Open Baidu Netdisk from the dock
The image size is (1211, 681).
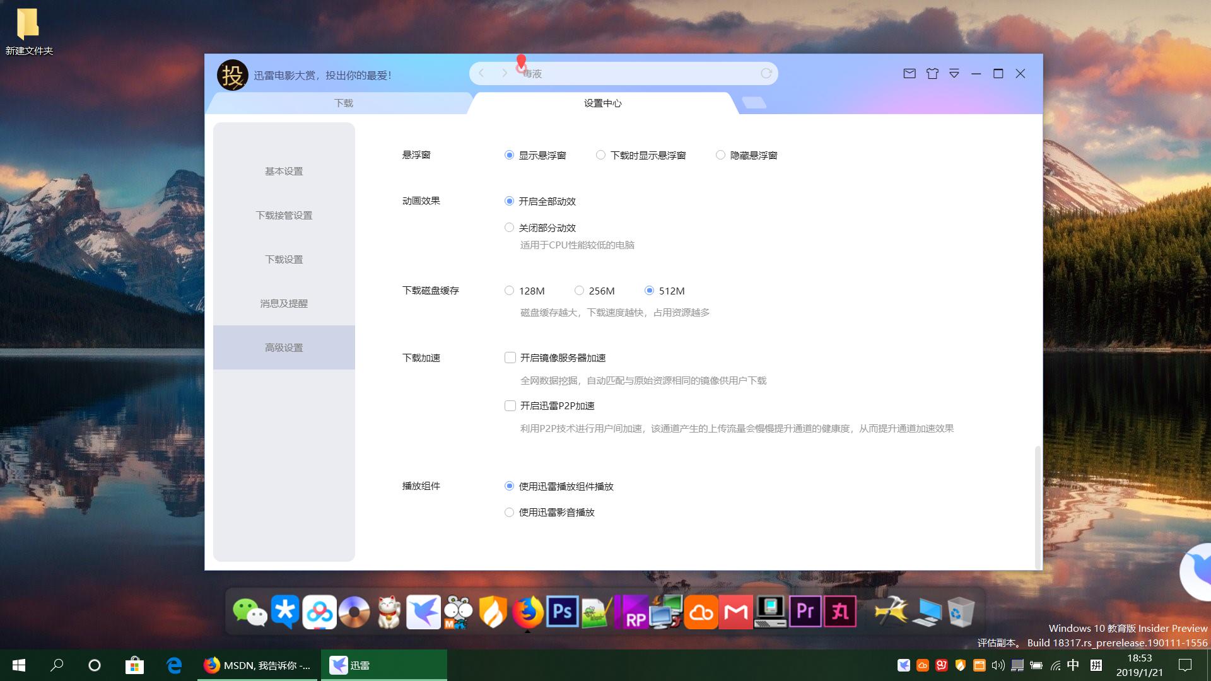click(x=319, y=611)
